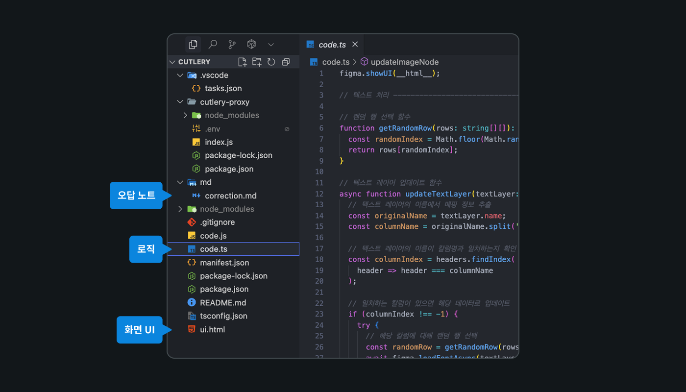Screen dimensions: 686x392
Task: Collapse the md folder
Action: pyautogui.click(x=180, y=182)
